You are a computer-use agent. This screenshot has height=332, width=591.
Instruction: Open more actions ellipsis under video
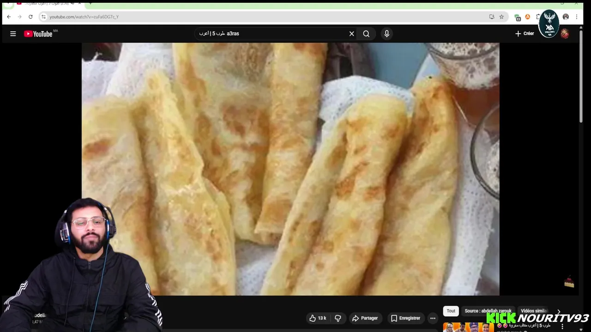[433, 318]
